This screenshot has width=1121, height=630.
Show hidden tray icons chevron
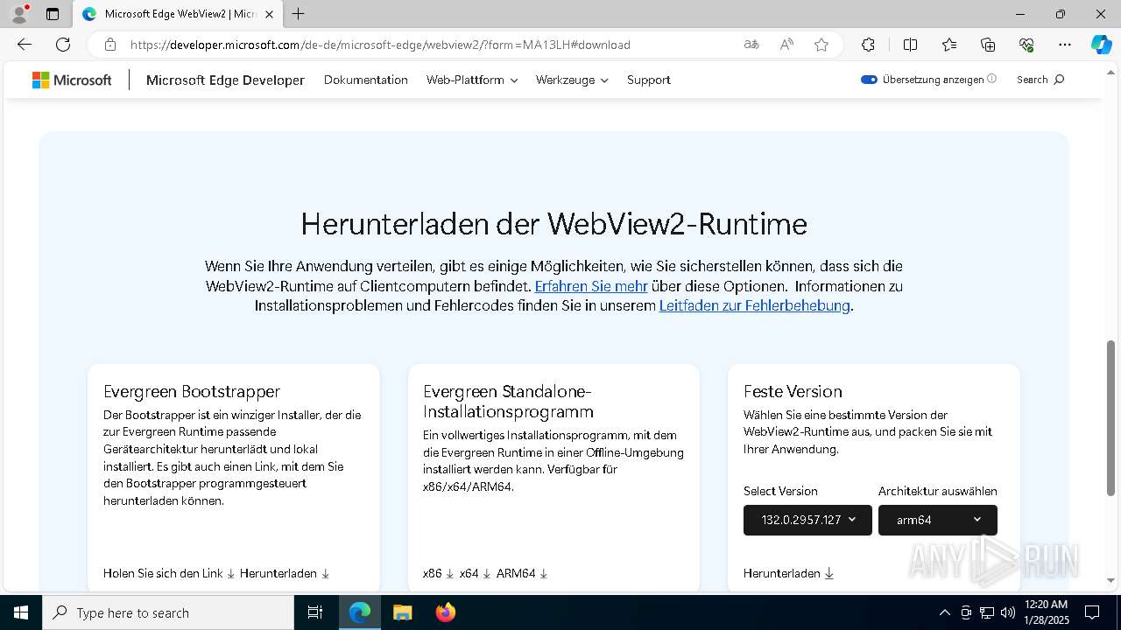coord(944,612)
